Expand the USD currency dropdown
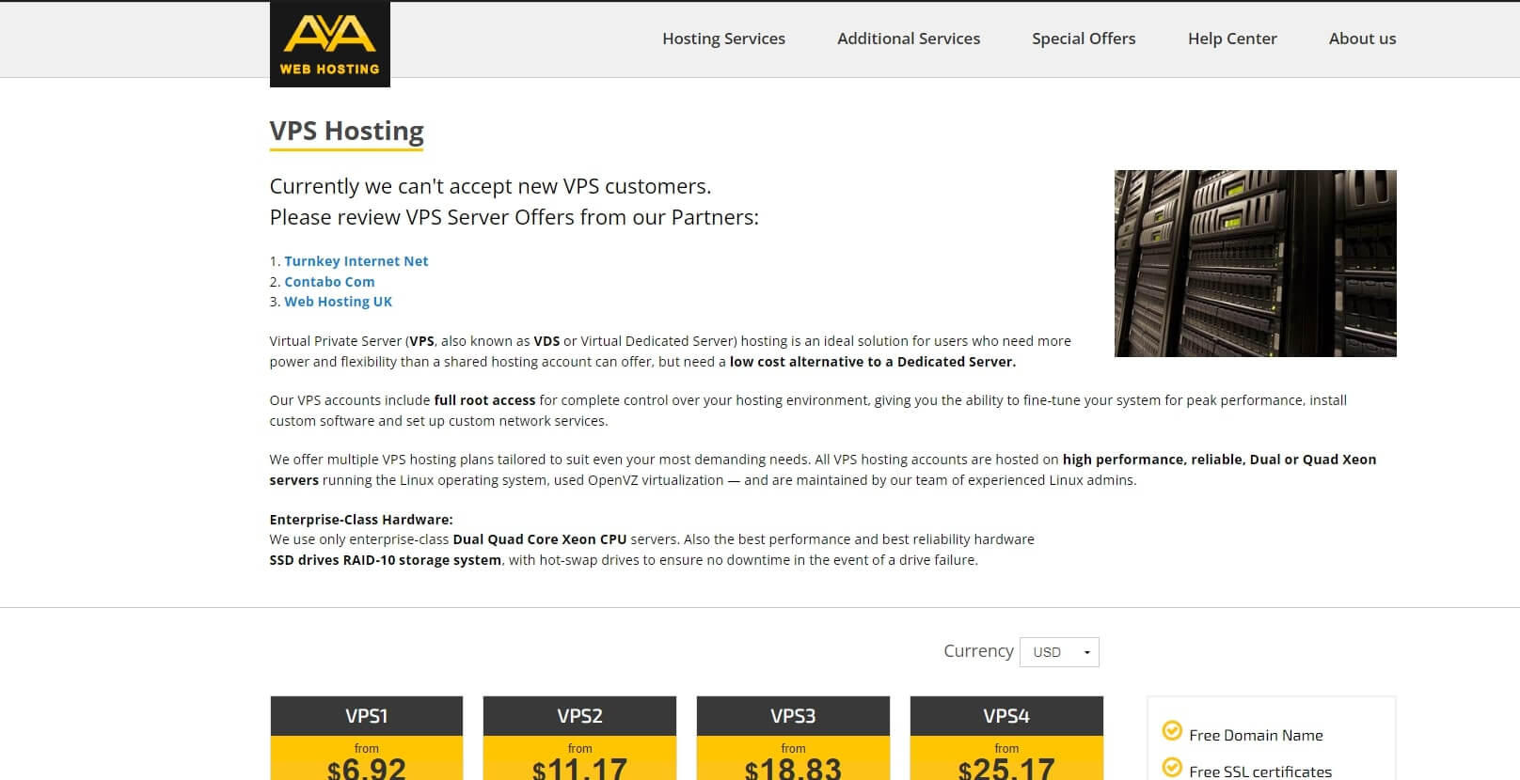The height and width of the screenshot is (780, 1520). click(1059, 652)
